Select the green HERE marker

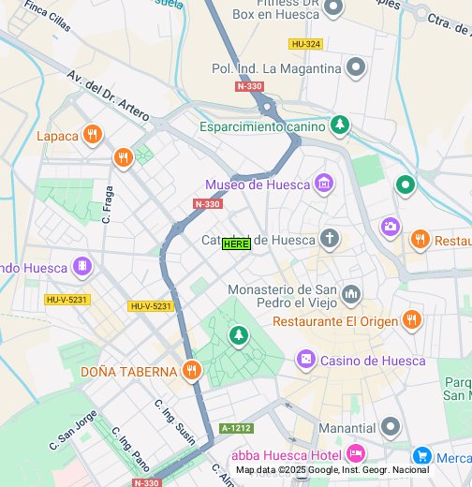[x=236, y=243]
